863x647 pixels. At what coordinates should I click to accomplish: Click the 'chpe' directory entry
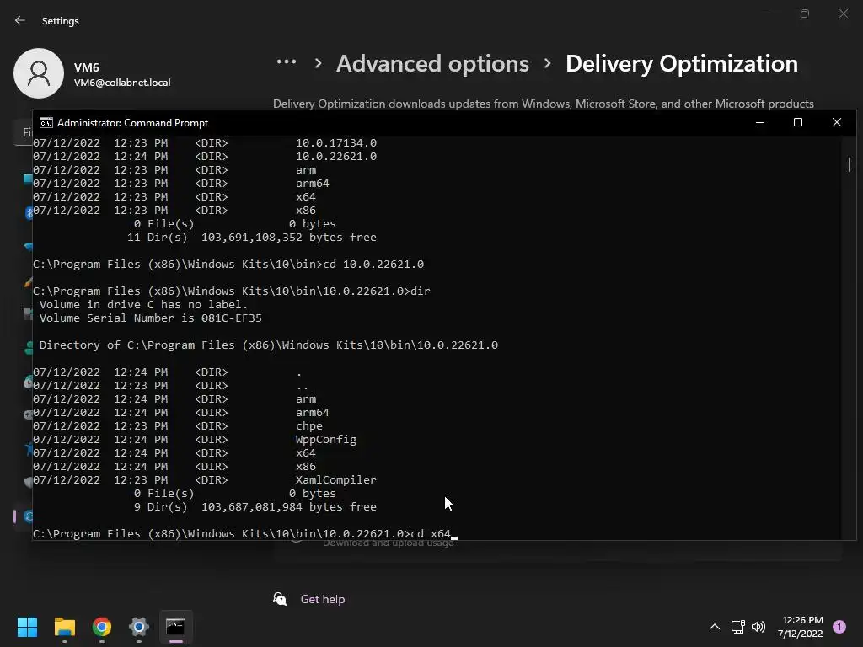coord(308,426)
